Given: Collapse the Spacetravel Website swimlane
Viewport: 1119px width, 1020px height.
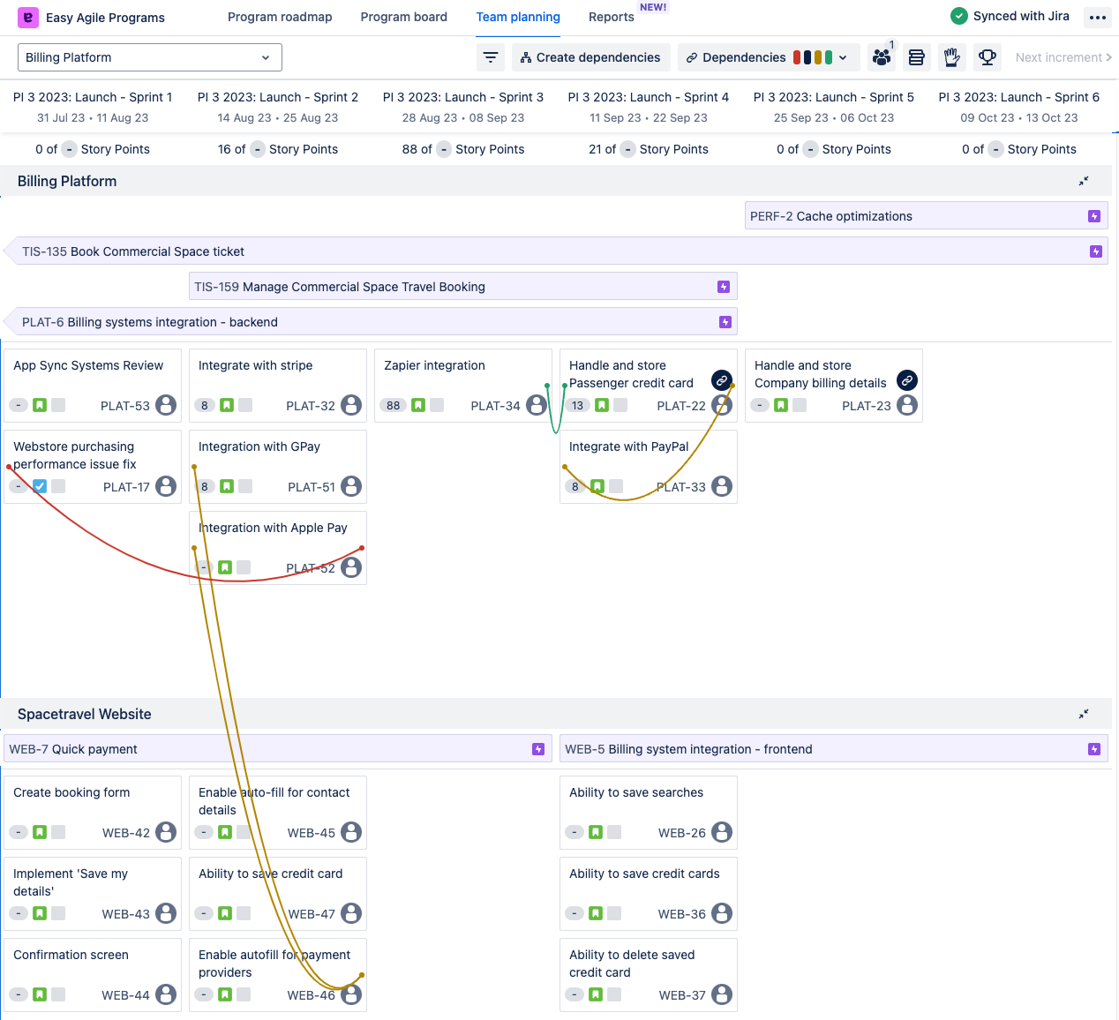Looking at the screenshot, I should tap(1084, 714).
